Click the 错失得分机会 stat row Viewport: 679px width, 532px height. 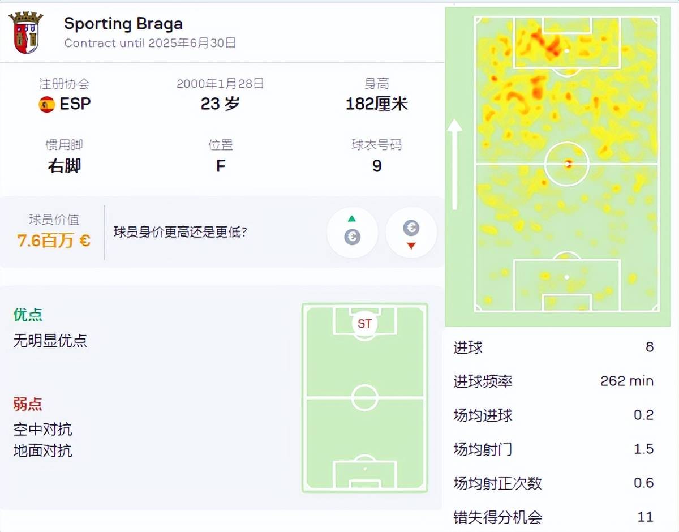coord(553,517)
